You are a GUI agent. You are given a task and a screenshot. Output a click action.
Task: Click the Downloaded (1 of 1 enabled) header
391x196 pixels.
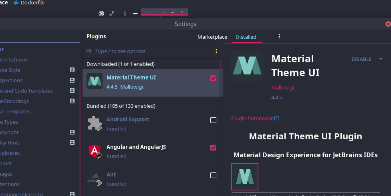click(121, 64)
